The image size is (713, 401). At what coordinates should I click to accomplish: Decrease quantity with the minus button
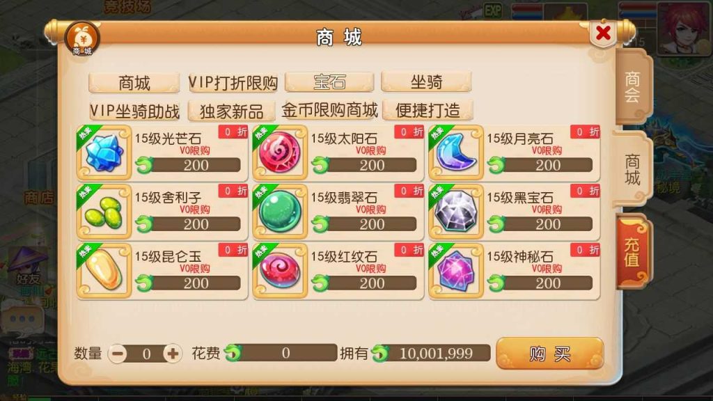point(118,353)
